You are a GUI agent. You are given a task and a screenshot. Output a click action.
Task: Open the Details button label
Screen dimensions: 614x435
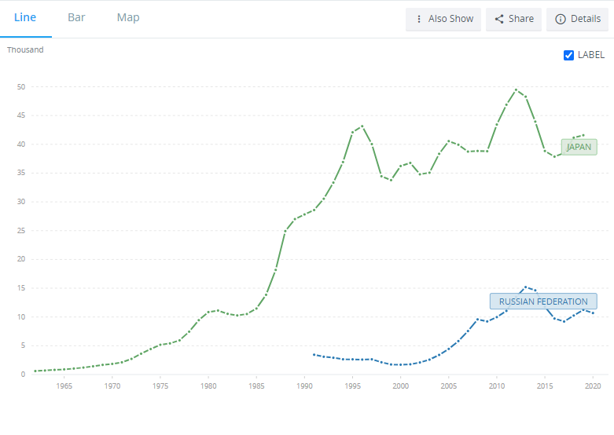point(585,19)
